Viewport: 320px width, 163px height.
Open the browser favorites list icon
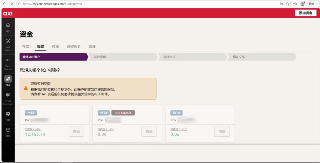295,4
